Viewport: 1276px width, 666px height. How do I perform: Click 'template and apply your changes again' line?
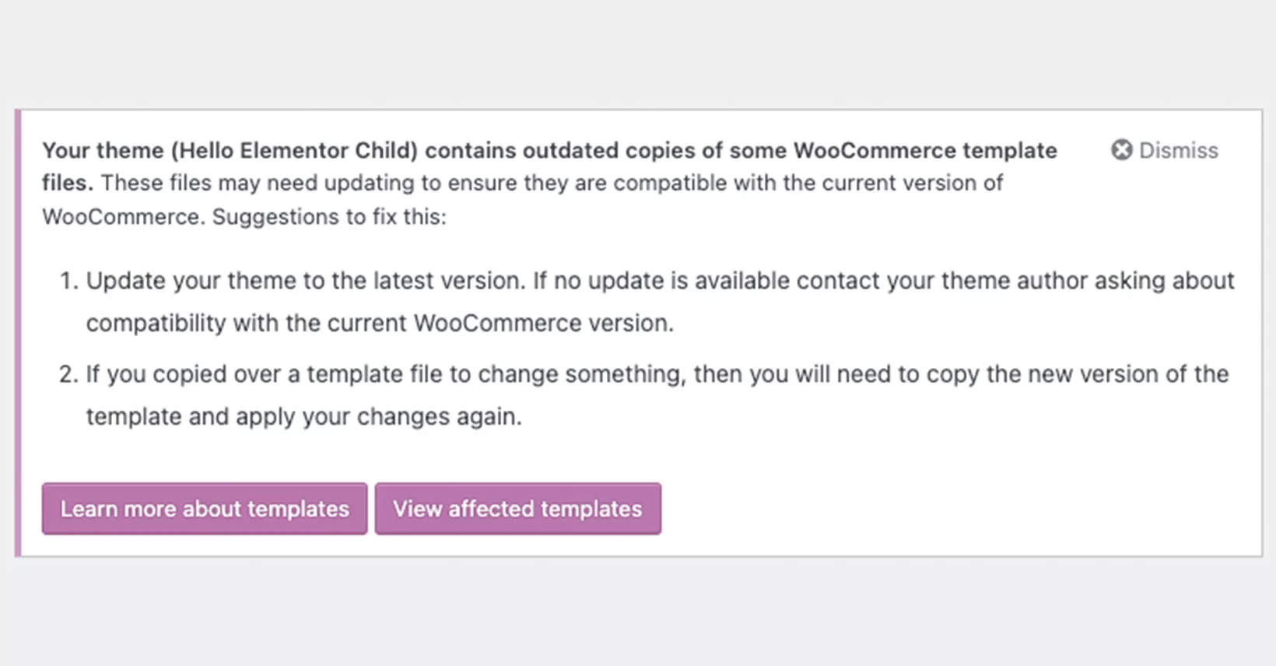click(303, 417)
